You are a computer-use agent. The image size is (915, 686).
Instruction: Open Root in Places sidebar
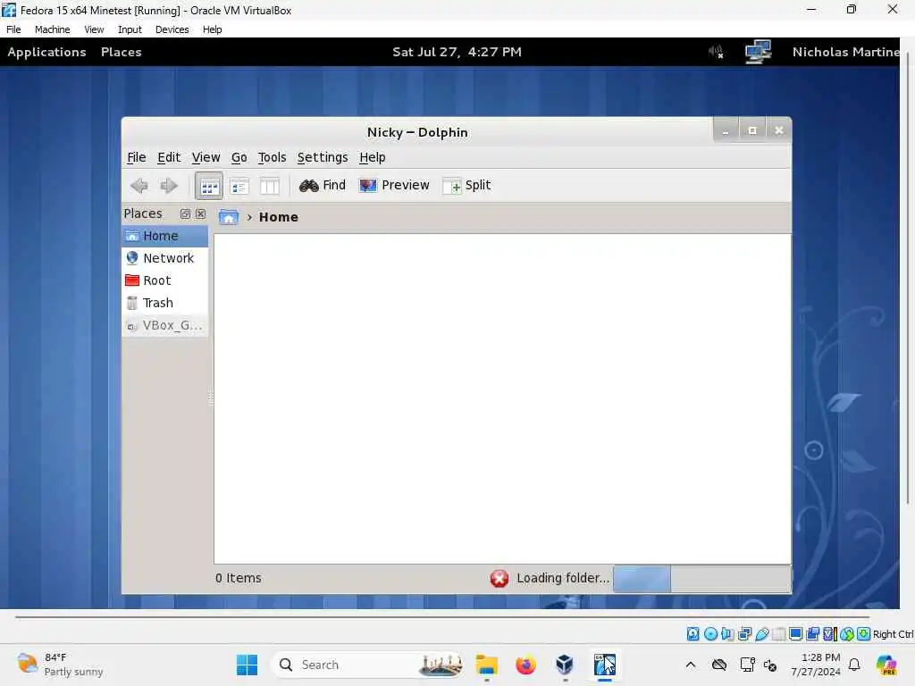pyautogui.click(x=165, y=280)
